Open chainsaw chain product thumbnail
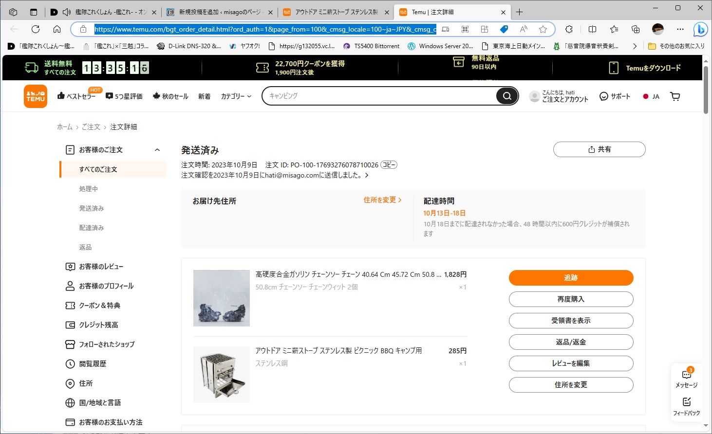 (222, 298)
